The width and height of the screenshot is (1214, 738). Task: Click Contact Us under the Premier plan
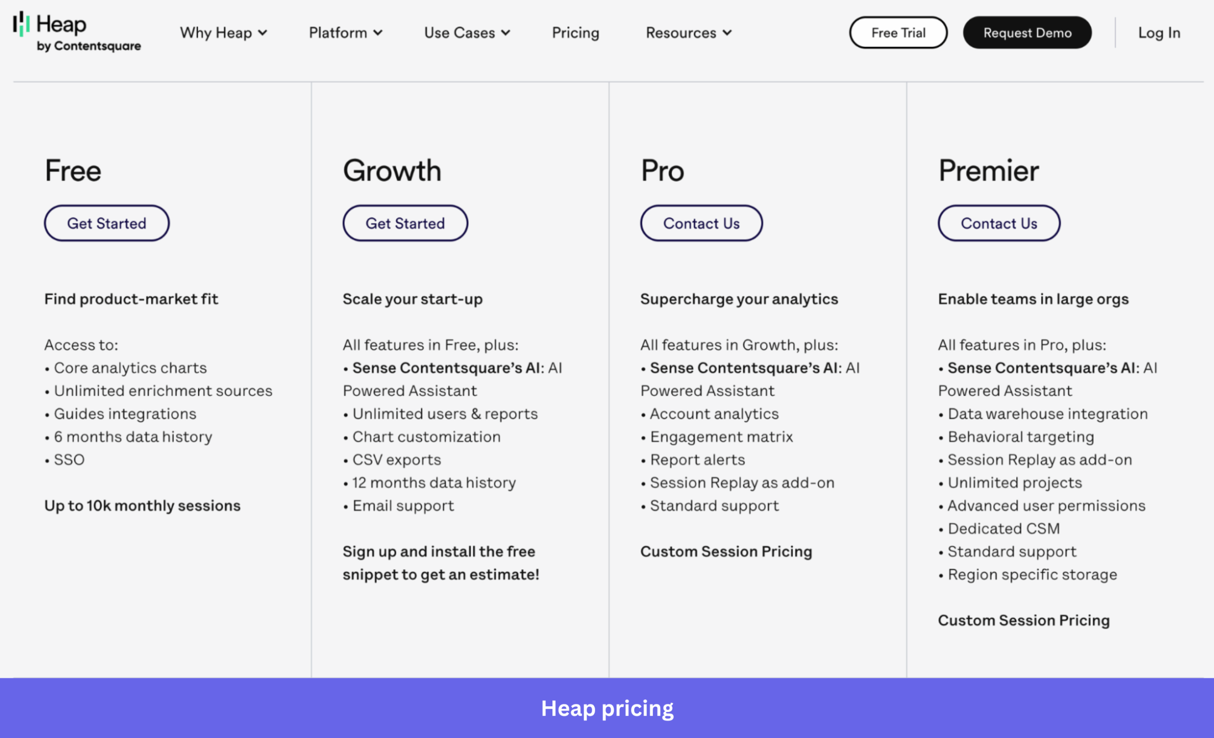(x=999, y=223)
